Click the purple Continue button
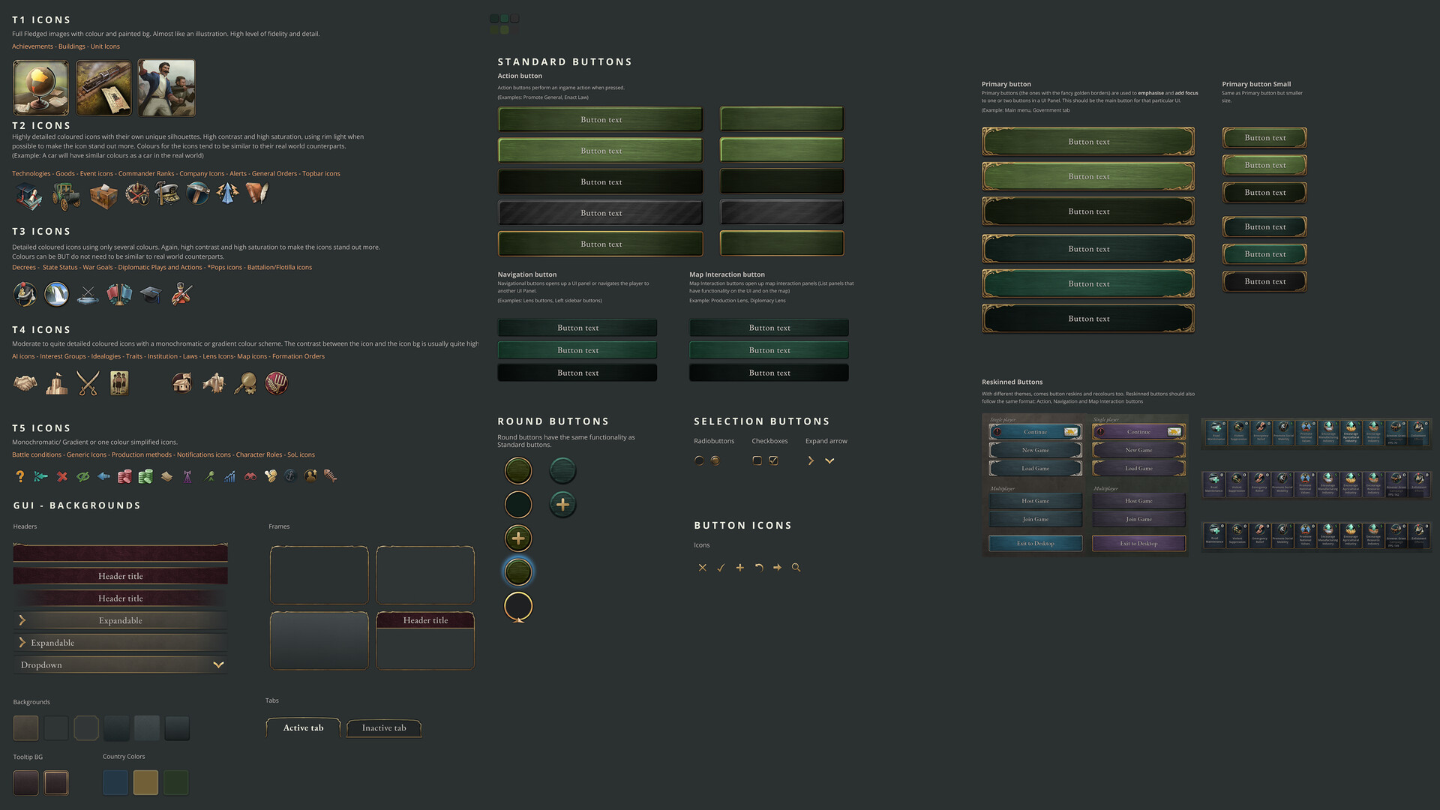 (x=1138, y=432)
